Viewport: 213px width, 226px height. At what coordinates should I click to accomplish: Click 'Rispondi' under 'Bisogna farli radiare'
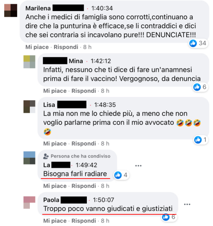[x=84, y=186]
